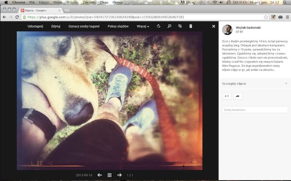291x181 pixels.
Task: Open the Okno menu
Action: point(104,2)
